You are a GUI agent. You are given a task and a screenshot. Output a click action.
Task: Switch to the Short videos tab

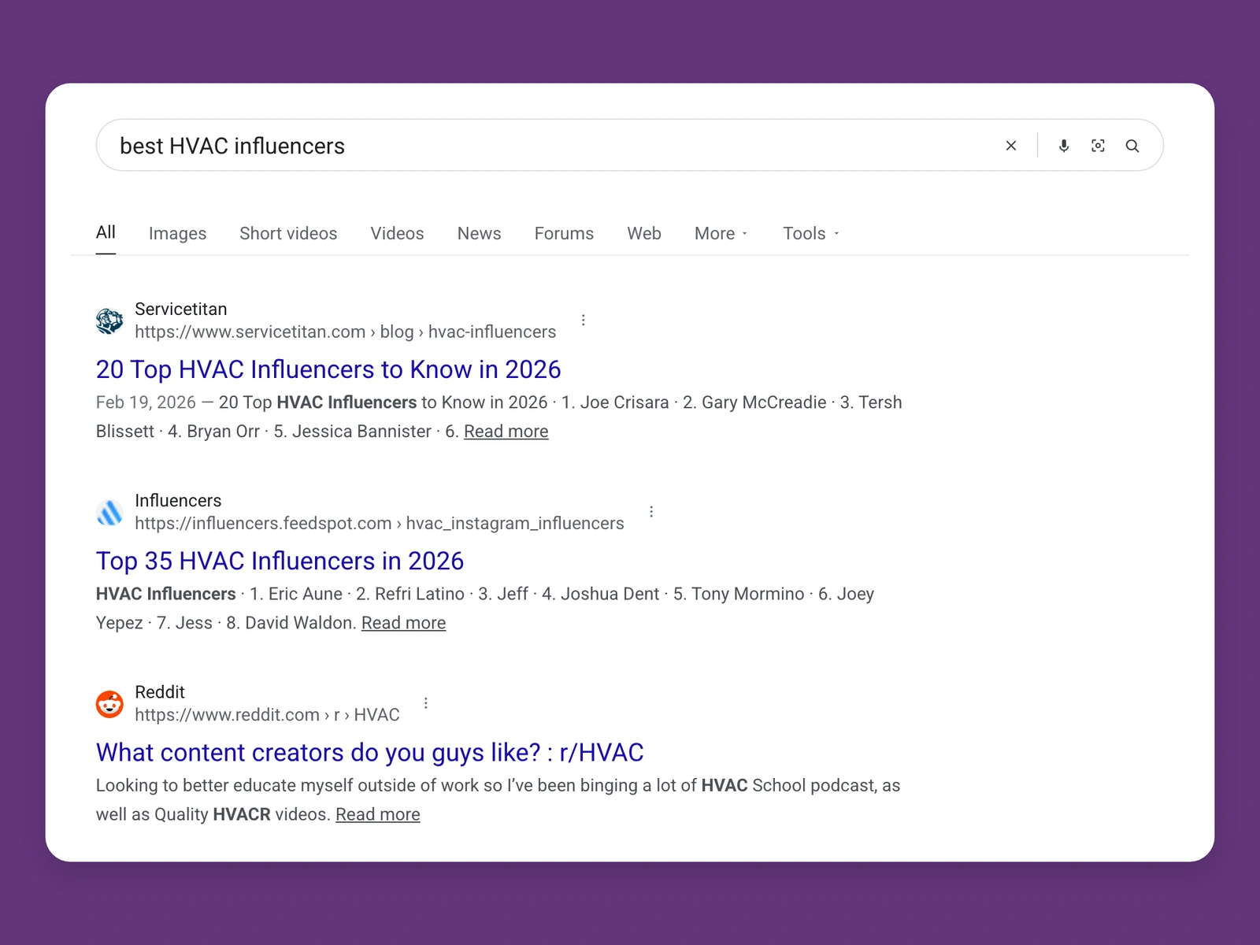coord(288,233)
